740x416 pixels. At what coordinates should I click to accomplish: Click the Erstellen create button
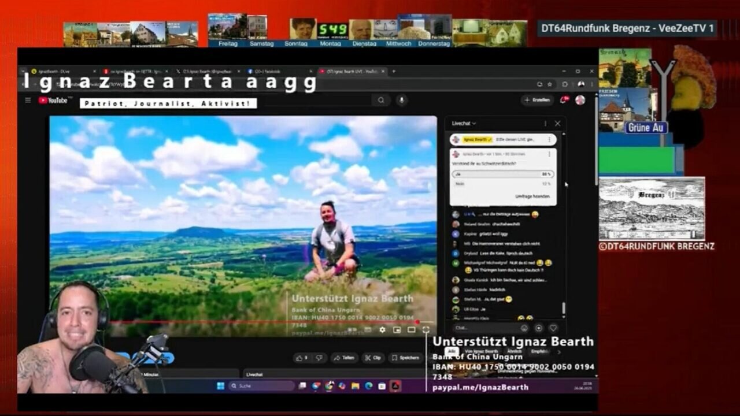(x=537, y=100)
